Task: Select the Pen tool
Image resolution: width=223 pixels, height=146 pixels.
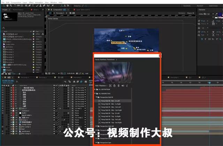Action: 30,6
